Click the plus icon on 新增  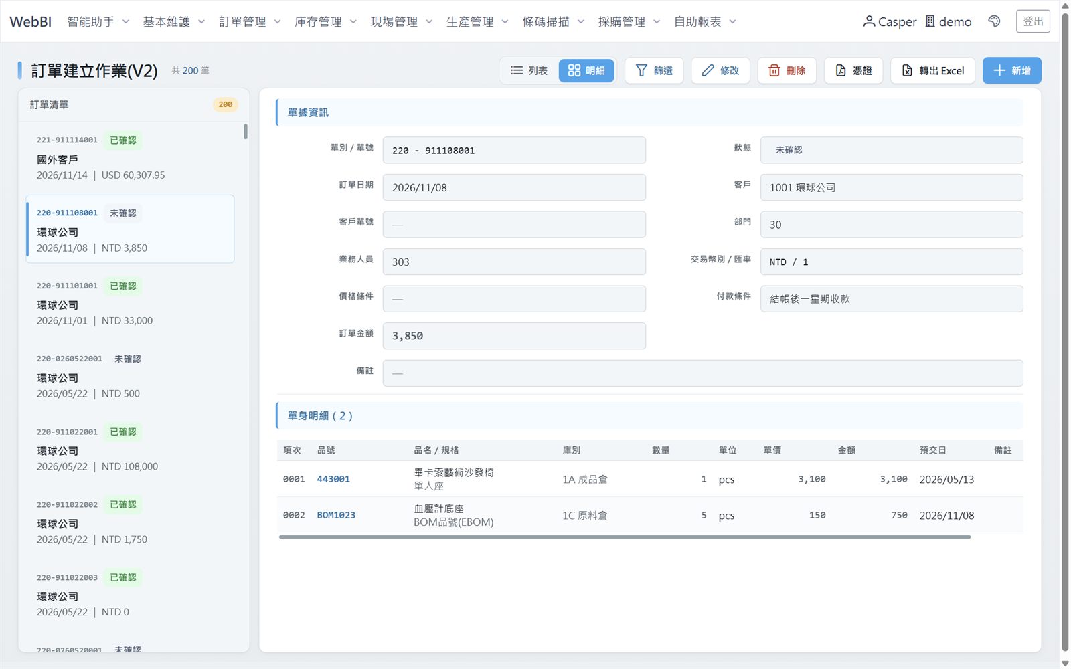click(999, 70)
